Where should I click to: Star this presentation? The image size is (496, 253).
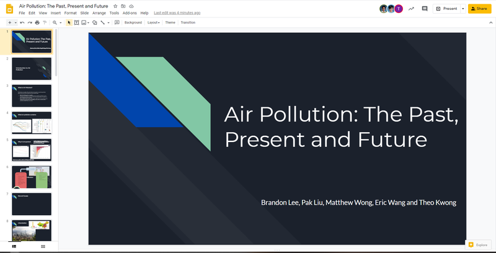click(115, 6)
